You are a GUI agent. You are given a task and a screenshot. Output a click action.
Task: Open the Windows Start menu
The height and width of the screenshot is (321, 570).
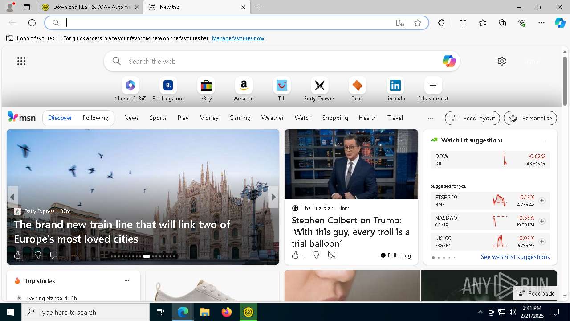click(x=11, y=312)
